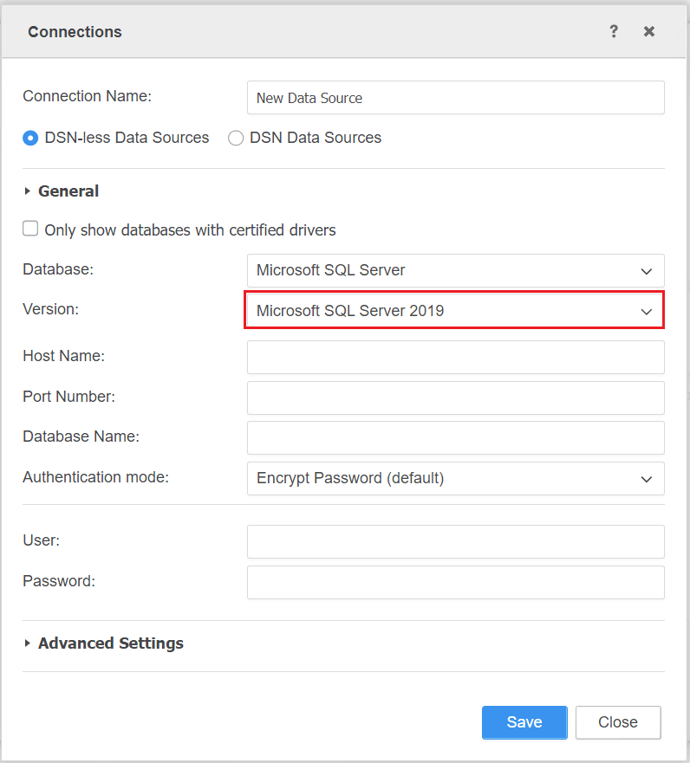
Task: Open the Authentication mode dropdown
Action: click(455, 478)
